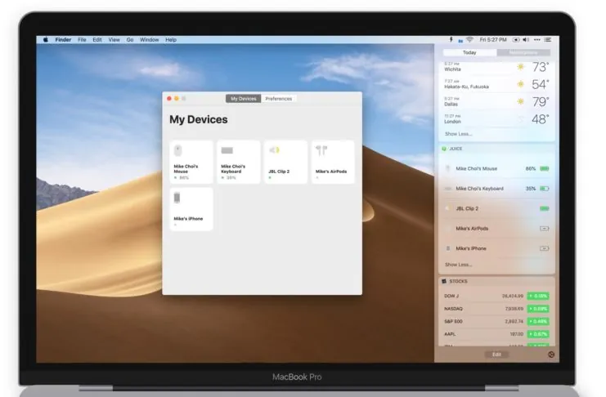
Task: Click Mike Choi's Mouse battery level bar
Action: coord(545,169)
